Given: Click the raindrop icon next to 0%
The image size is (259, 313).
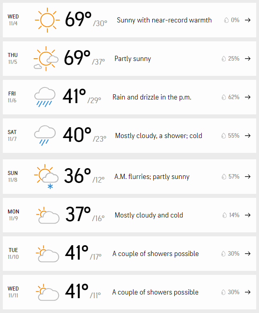Looking at the screenshot, I should pos(226,20).
